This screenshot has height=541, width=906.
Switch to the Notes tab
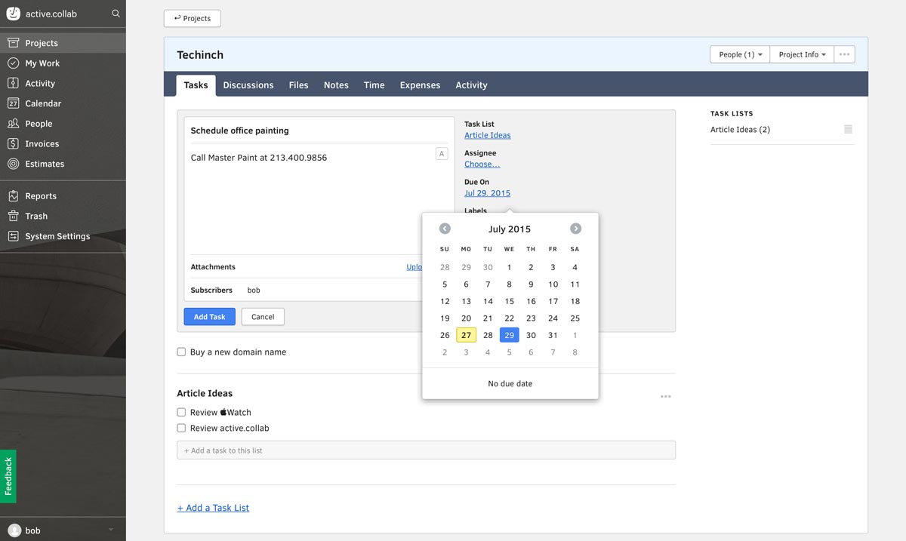[336, 85]
